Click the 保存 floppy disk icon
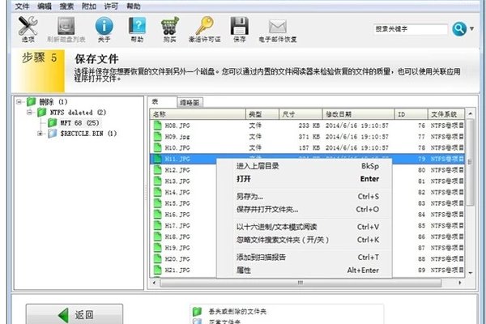 coord(239,26)
